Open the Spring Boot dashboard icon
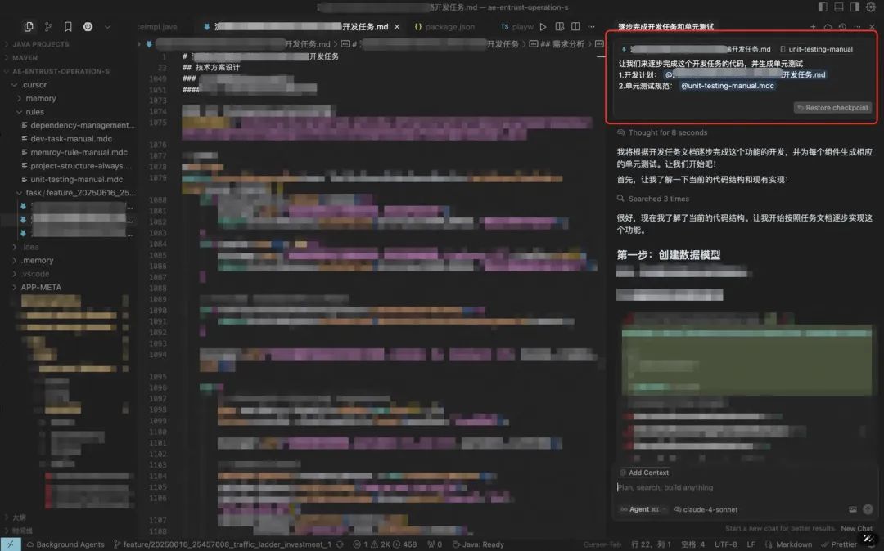This screenshot has height=551, width=884. [x=88, y=26]
